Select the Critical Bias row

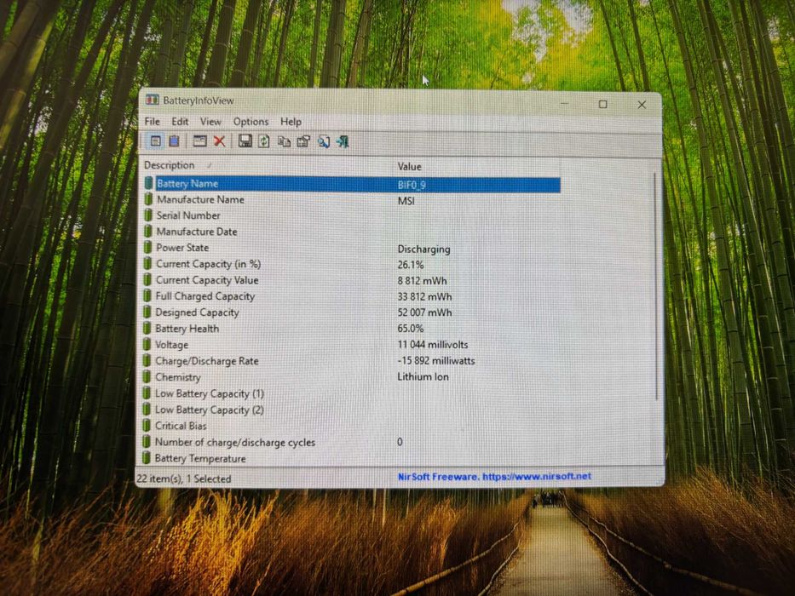coord(352,426)
